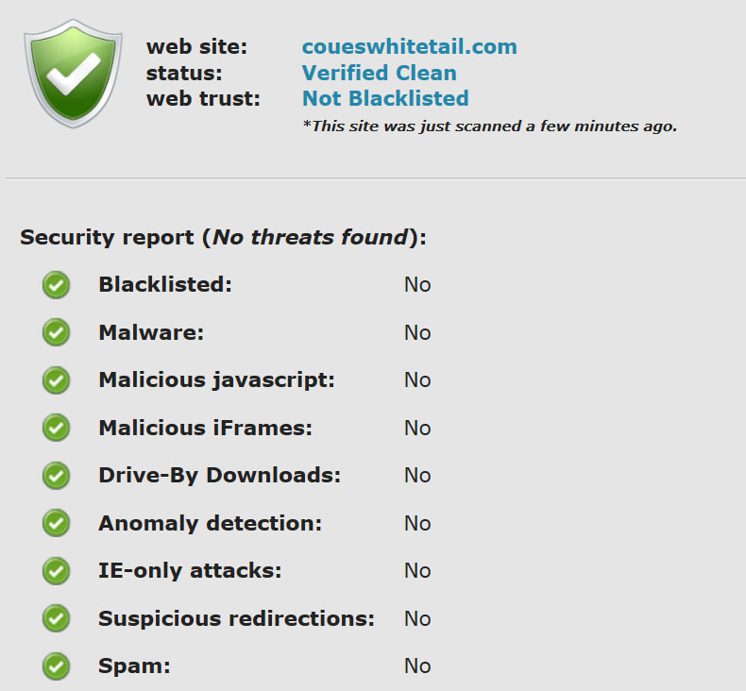Viewport: 746px width, 691px height.
Task: Click the check icon for Malicious javascript
Action: click(56, 380)
